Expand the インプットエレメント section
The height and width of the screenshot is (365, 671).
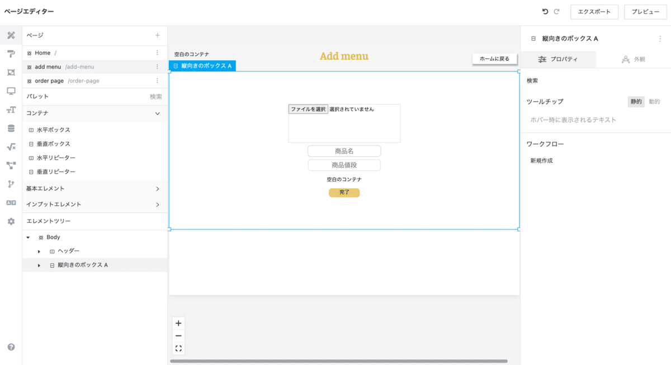click(157, 204)
